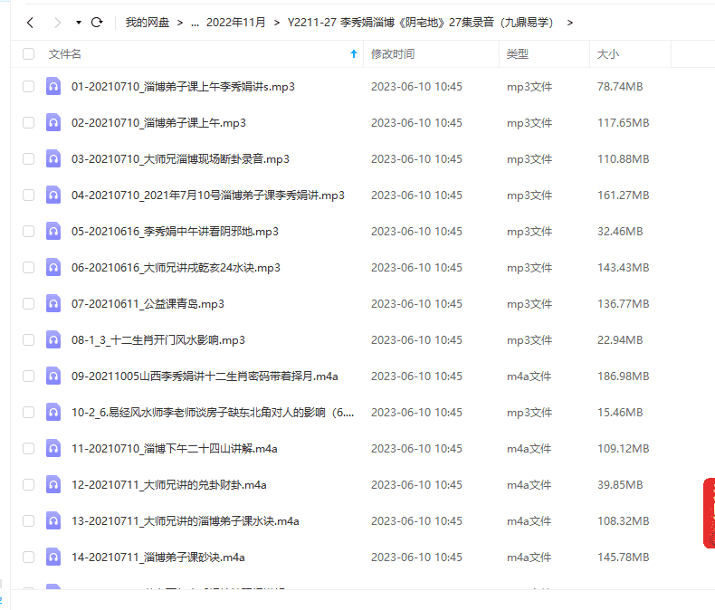The height and width of the screenshot is (610, 715).
Task: Open the navigation history dropdown arrow
Action: coord(79,22)
